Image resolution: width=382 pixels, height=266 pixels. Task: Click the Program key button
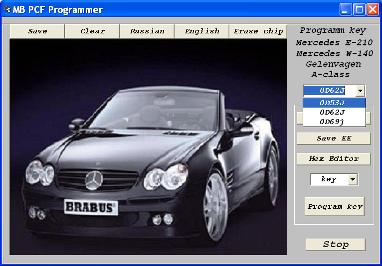point(335,207)
